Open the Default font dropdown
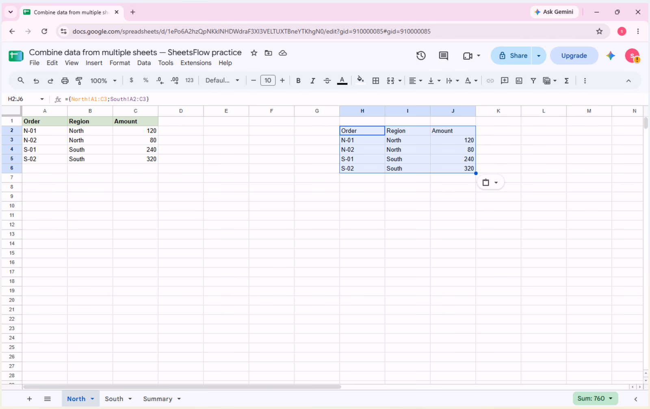 [x=222, y=80]
